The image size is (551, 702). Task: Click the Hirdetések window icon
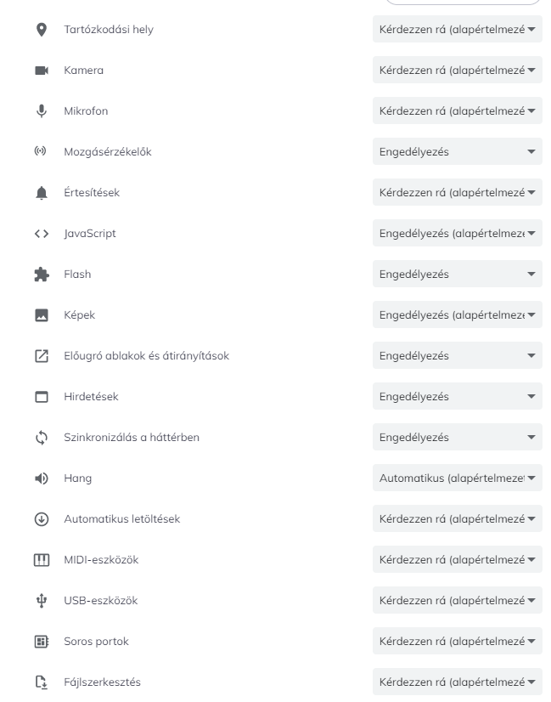[41, 397]
